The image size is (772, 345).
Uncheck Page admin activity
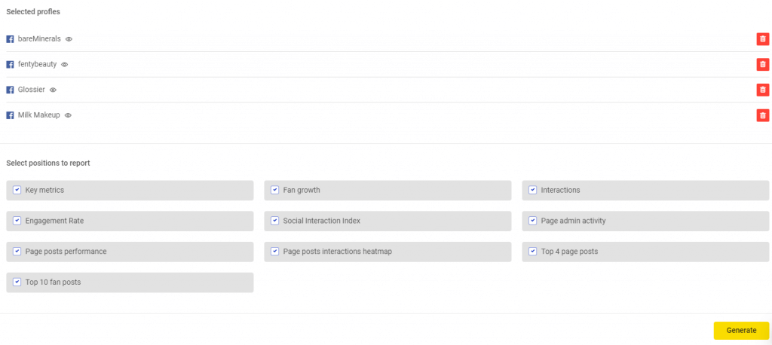[532, 221]
